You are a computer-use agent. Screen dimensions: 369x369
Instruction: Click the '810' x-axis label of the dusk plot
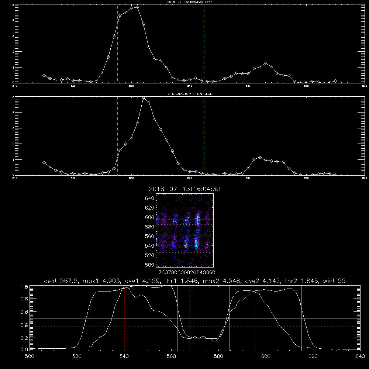[x=15, y=178]
